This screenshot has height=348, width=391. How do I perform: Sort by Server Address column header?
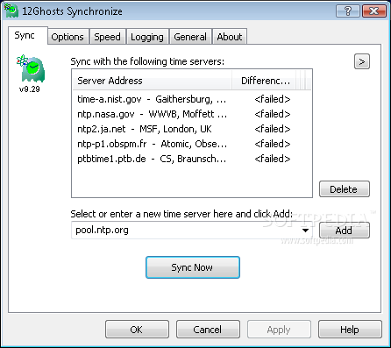pyautogui.click(x=152, y=81)
